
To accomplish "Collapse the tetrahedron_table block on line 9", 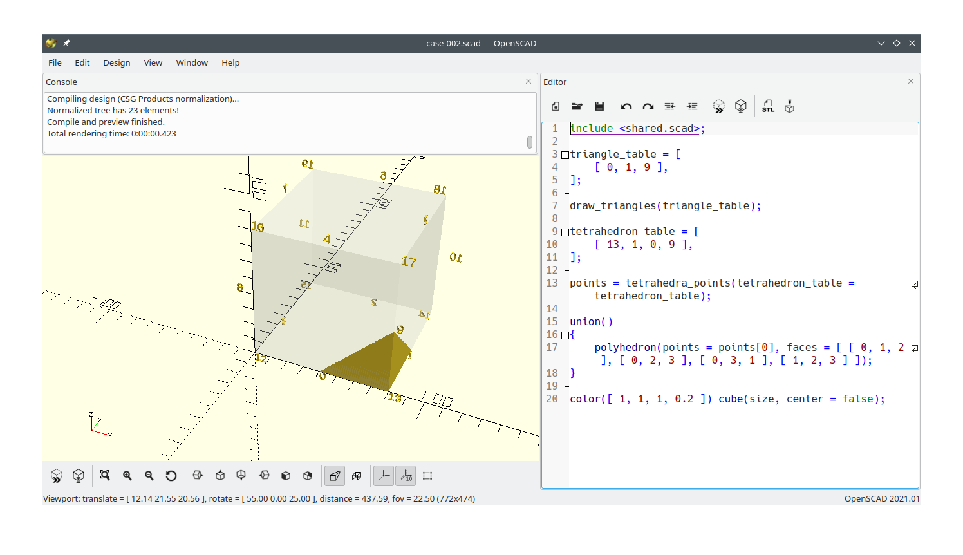I will pyautogui.click(x=565, y=231).
